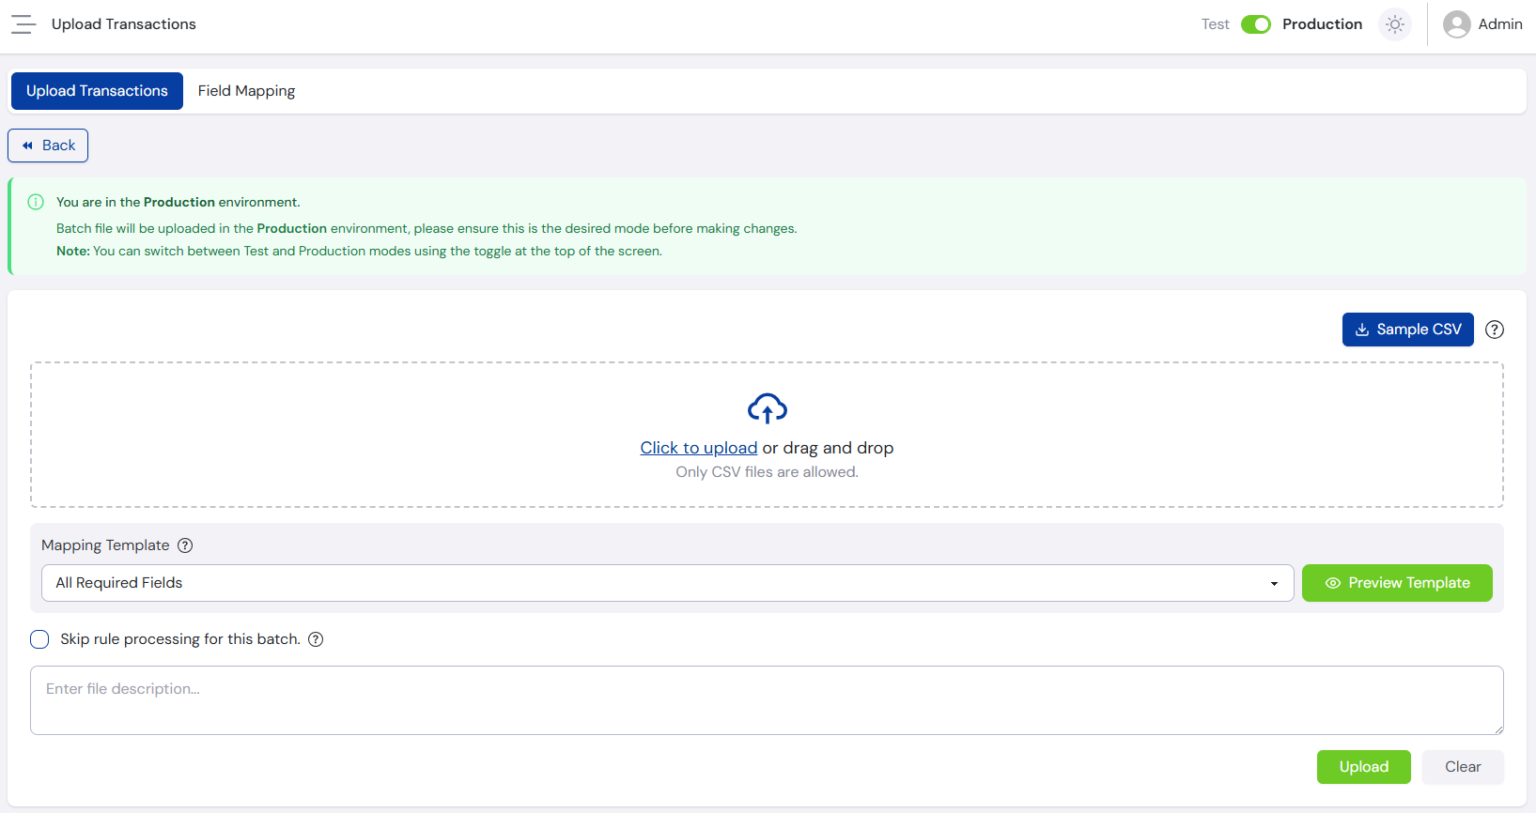Go back with the Back button

48,146
